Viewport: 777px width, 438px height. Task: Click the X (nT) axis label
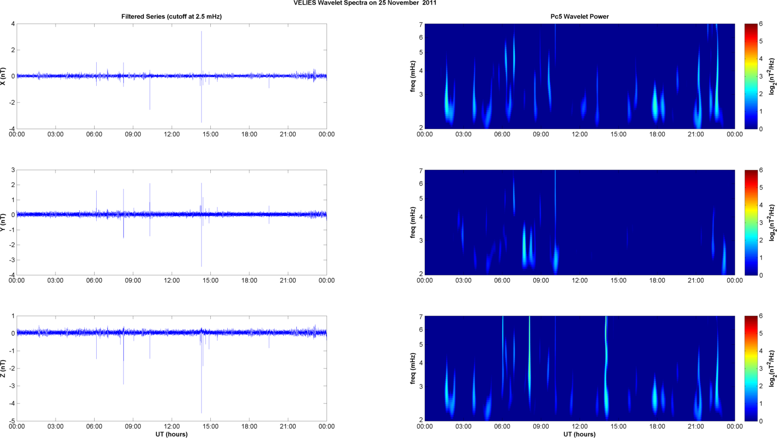[4, 76]
